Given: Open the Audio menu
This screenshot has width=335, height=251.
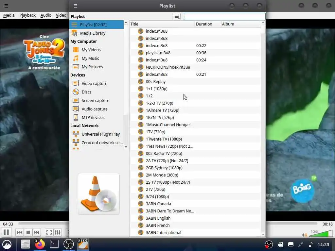Looking at the screenshot, I should click(x=46, y=15).
